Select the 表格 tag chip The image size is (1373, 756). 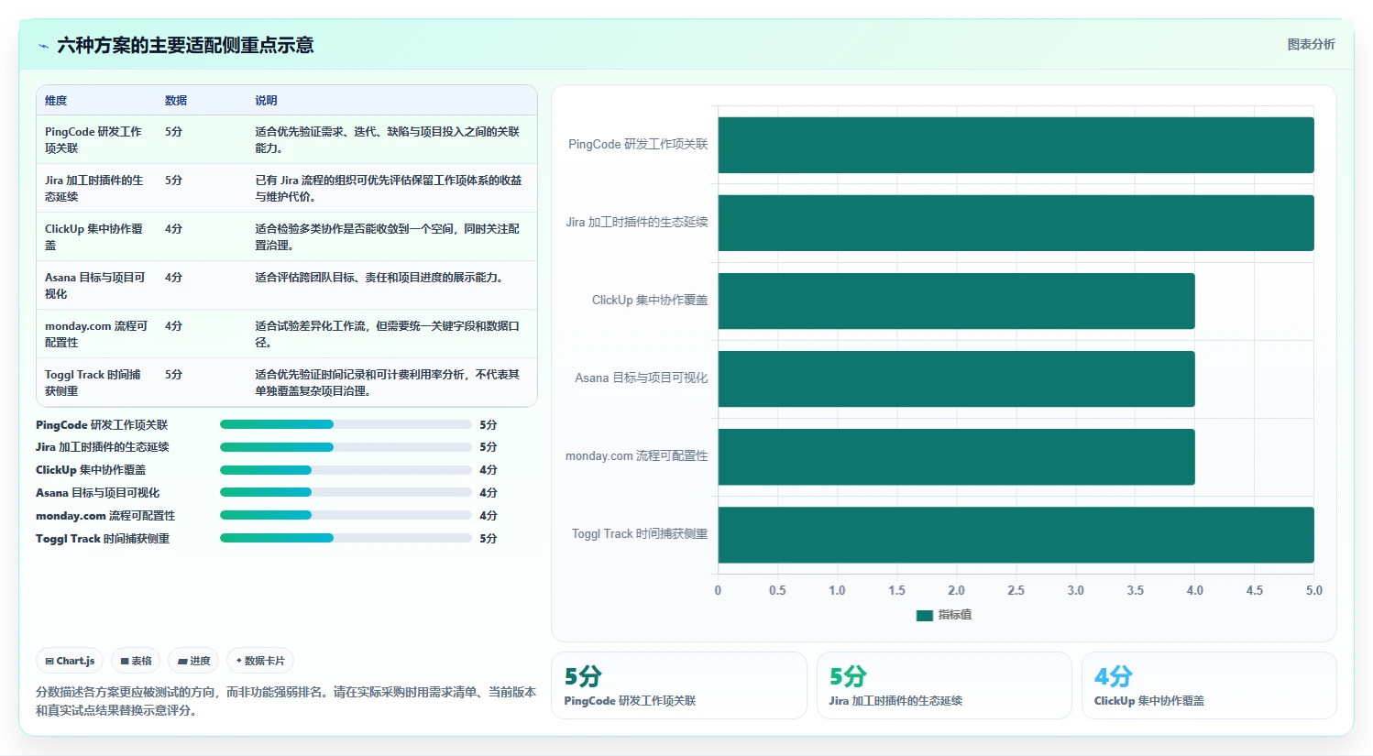[136, 661]
